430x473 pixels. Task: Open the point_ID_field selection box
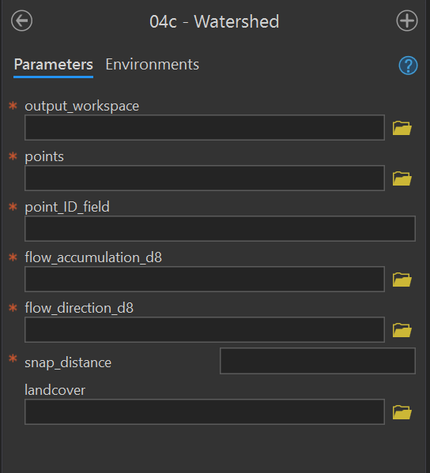(x=220, y=228)
